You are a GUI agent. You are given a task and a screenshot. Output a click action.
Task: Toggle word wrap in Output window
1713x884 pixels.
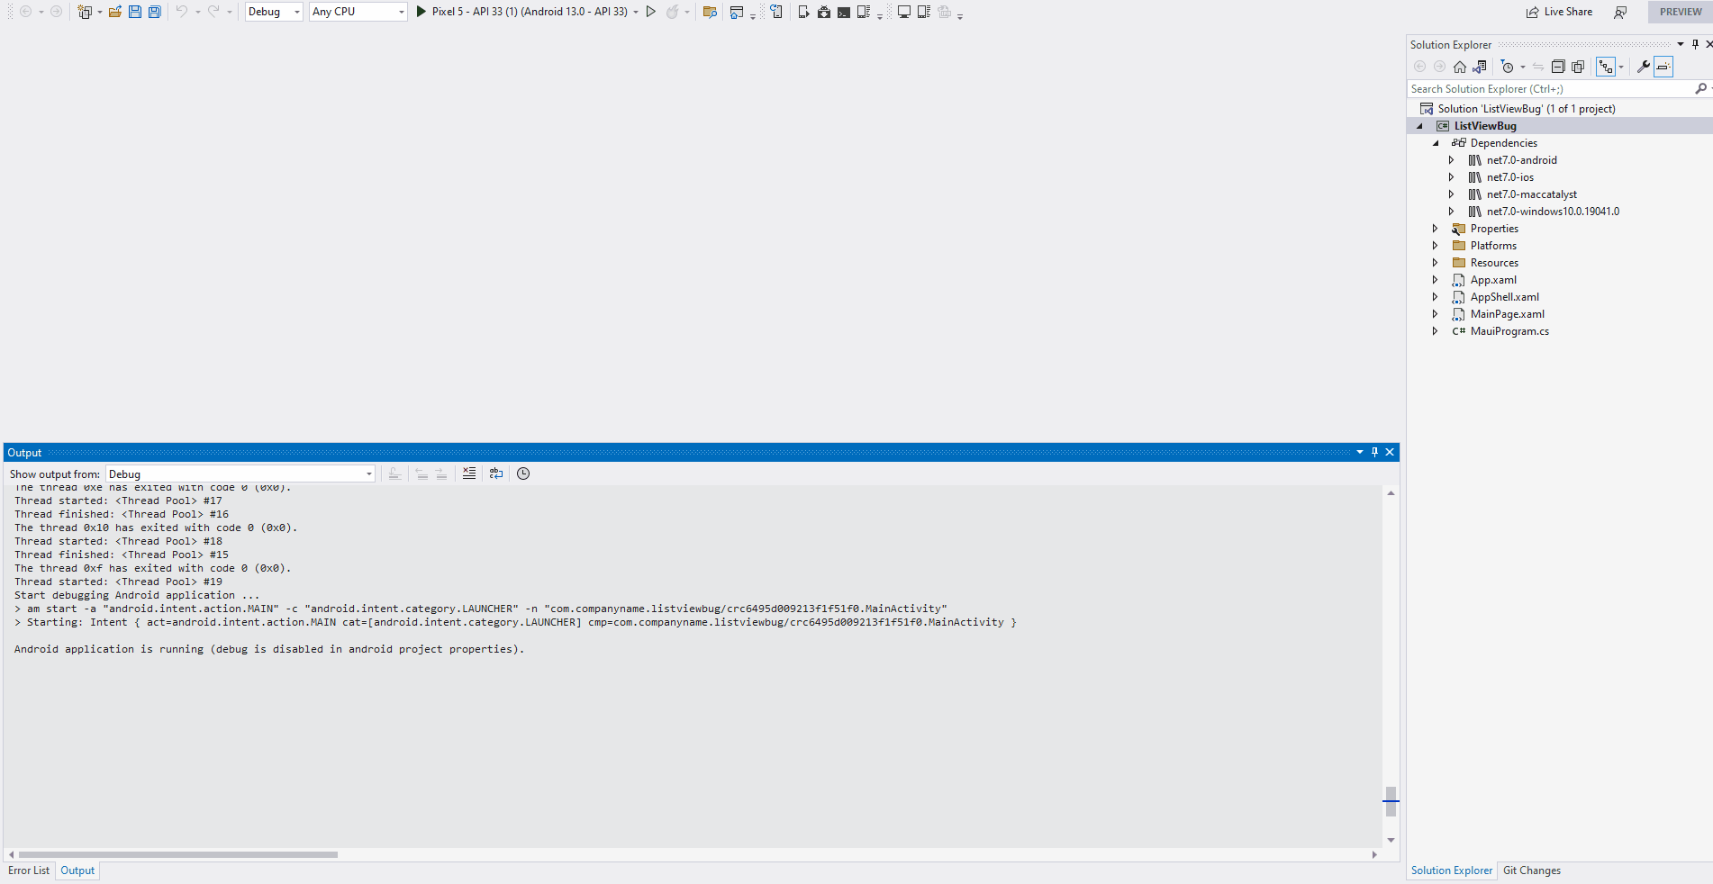click(496, 474)
